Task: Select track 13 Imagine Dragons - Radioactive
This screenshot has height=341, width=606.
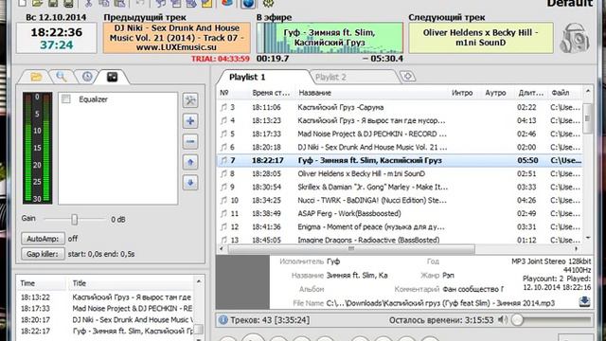Action: 400,240
